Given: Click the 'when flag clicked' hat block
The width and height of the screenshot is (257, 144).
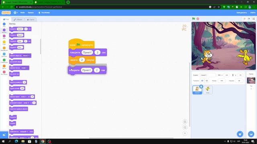Looking at the screenshot, I should [x=82, y=44].
